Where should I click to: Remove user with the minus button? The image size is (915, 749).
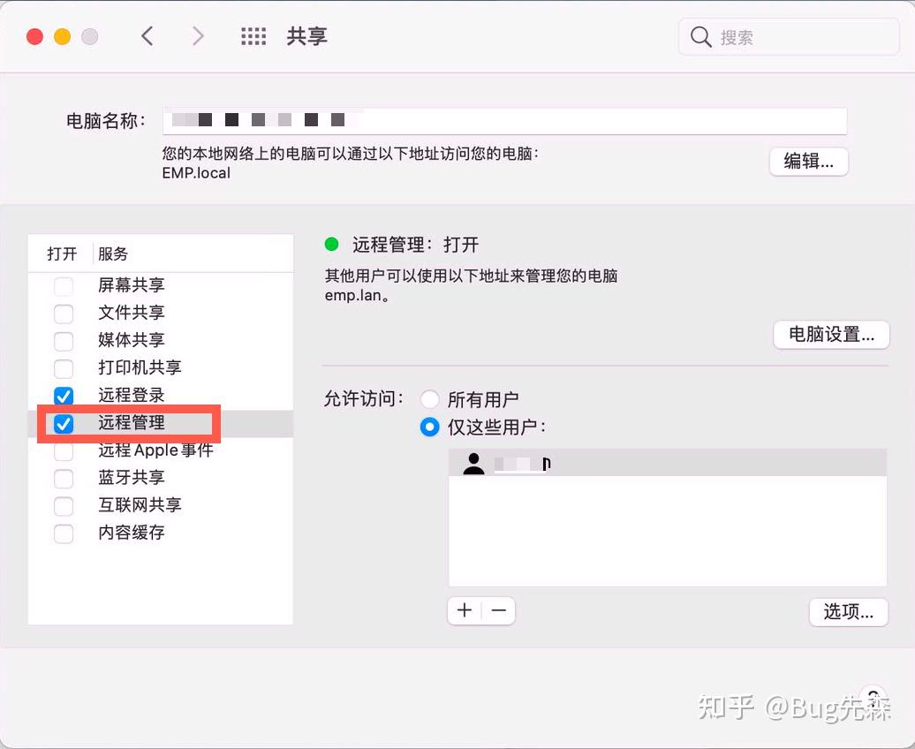pos(499,610)
